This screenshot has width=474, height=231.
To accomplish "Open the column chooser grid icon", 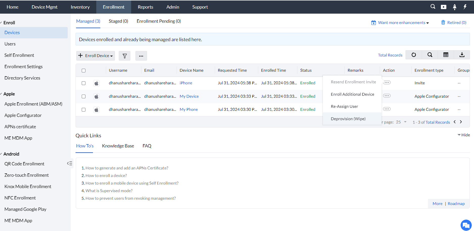I will 446,55.
